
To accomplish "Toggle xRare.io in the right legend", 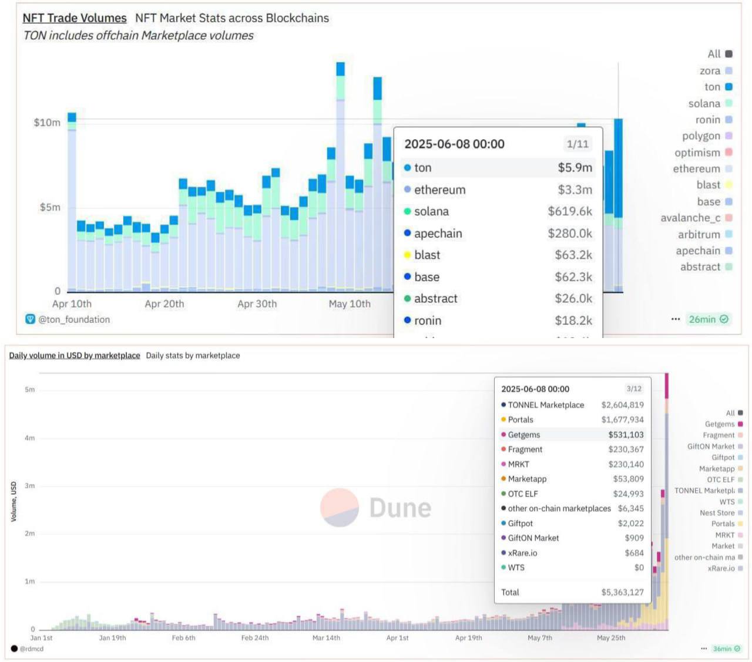I will click(726, 568).
